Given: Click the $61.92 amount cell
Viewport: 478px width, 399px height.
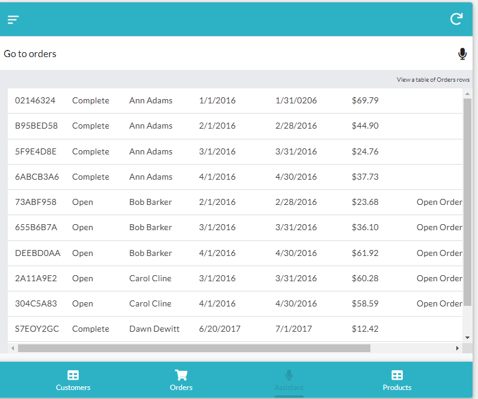Looking at the screenshot, I should tap(365, 253).
